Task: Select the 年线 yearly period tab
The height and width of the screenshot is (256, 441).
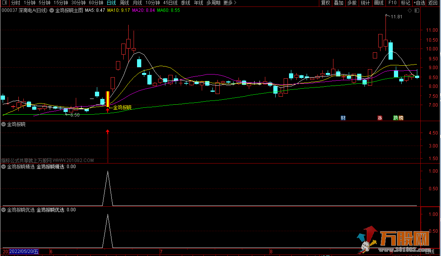Action: pos(198,3)
